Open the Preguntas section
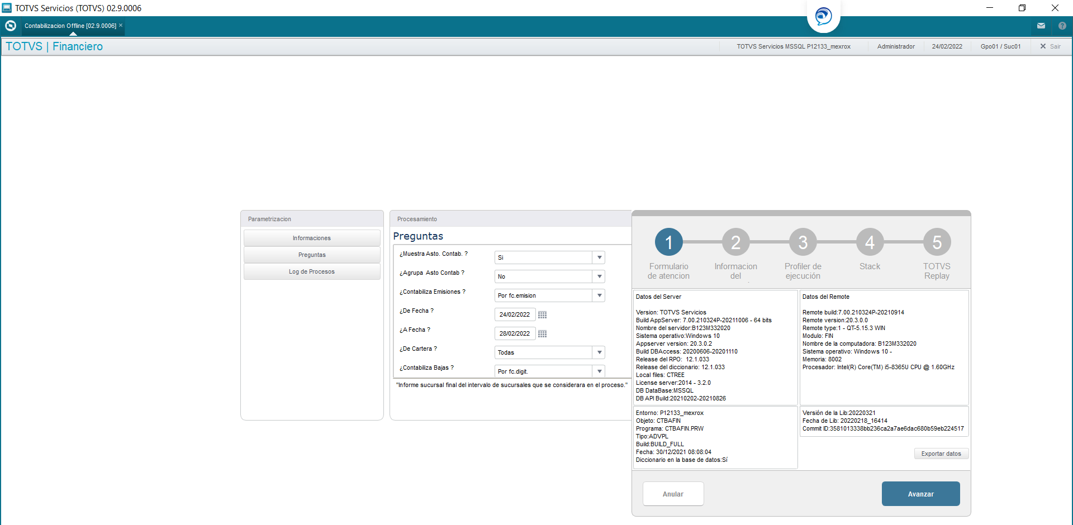Viewport: 1073px width, 525px height. (312, 255)
